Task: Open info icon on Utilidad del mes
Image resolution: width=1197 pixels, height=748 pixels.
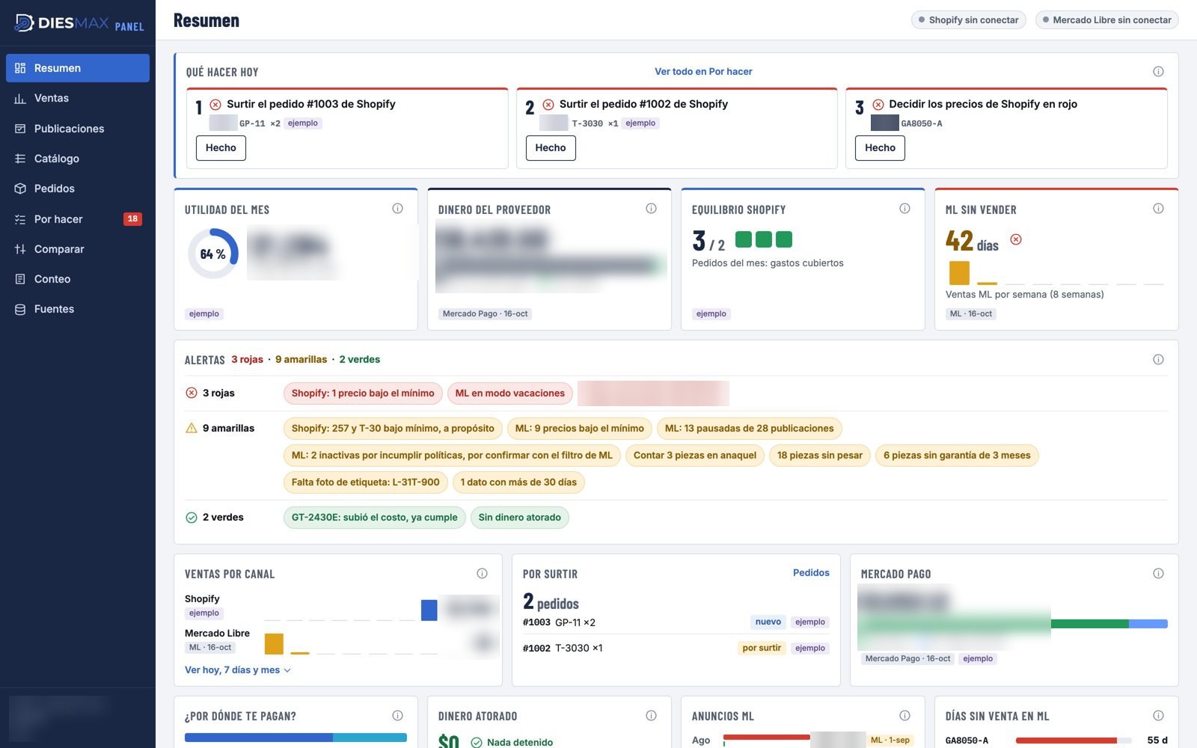Action: pyautogui.click(x=397, y=209)
